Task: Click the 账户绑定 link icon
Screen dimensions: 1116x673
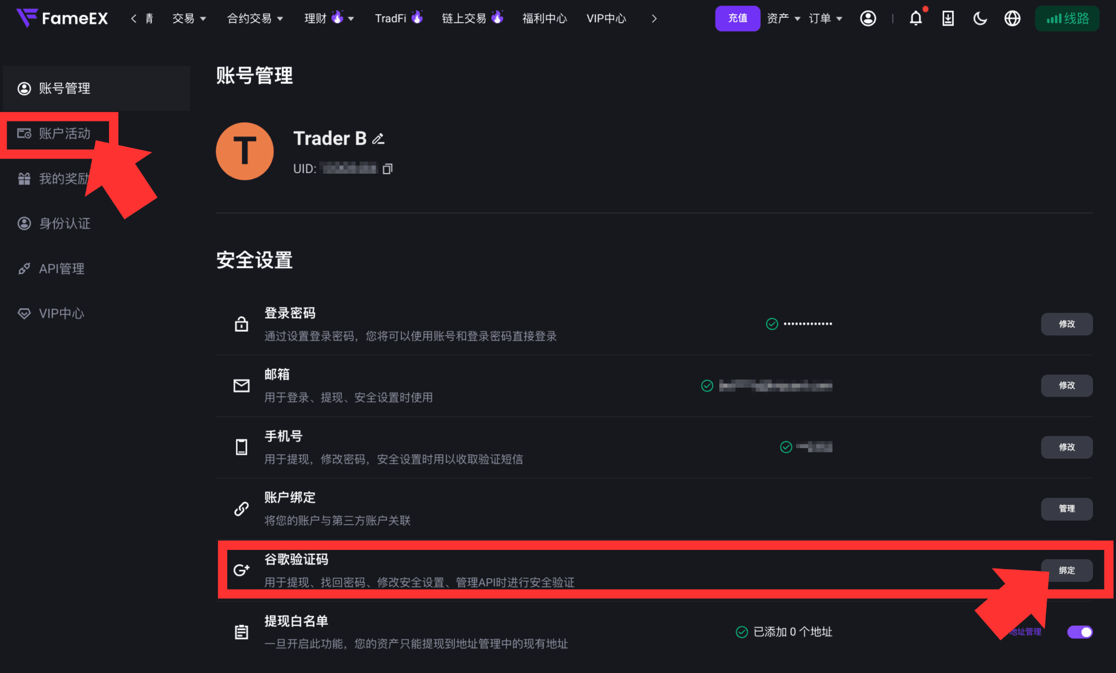Action: [241, 509]
